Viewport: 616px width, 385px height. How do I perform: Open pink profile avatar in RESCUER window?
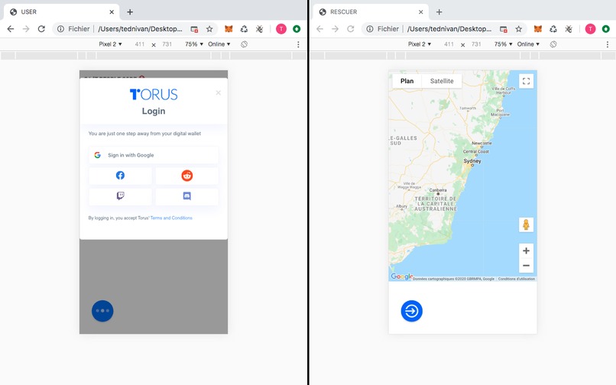(590, 29)
